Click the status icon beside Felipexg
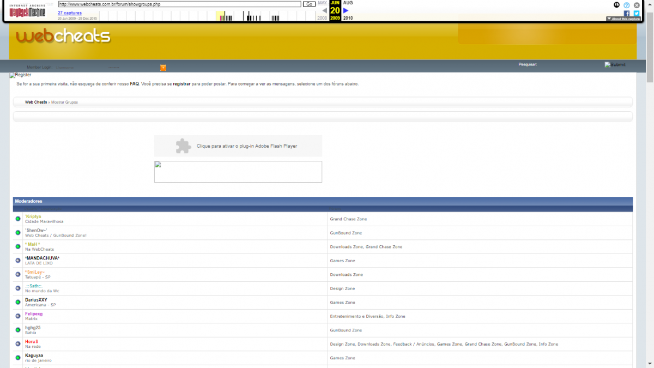The width and height of the screenshot is (654, 368). (18, 316)
